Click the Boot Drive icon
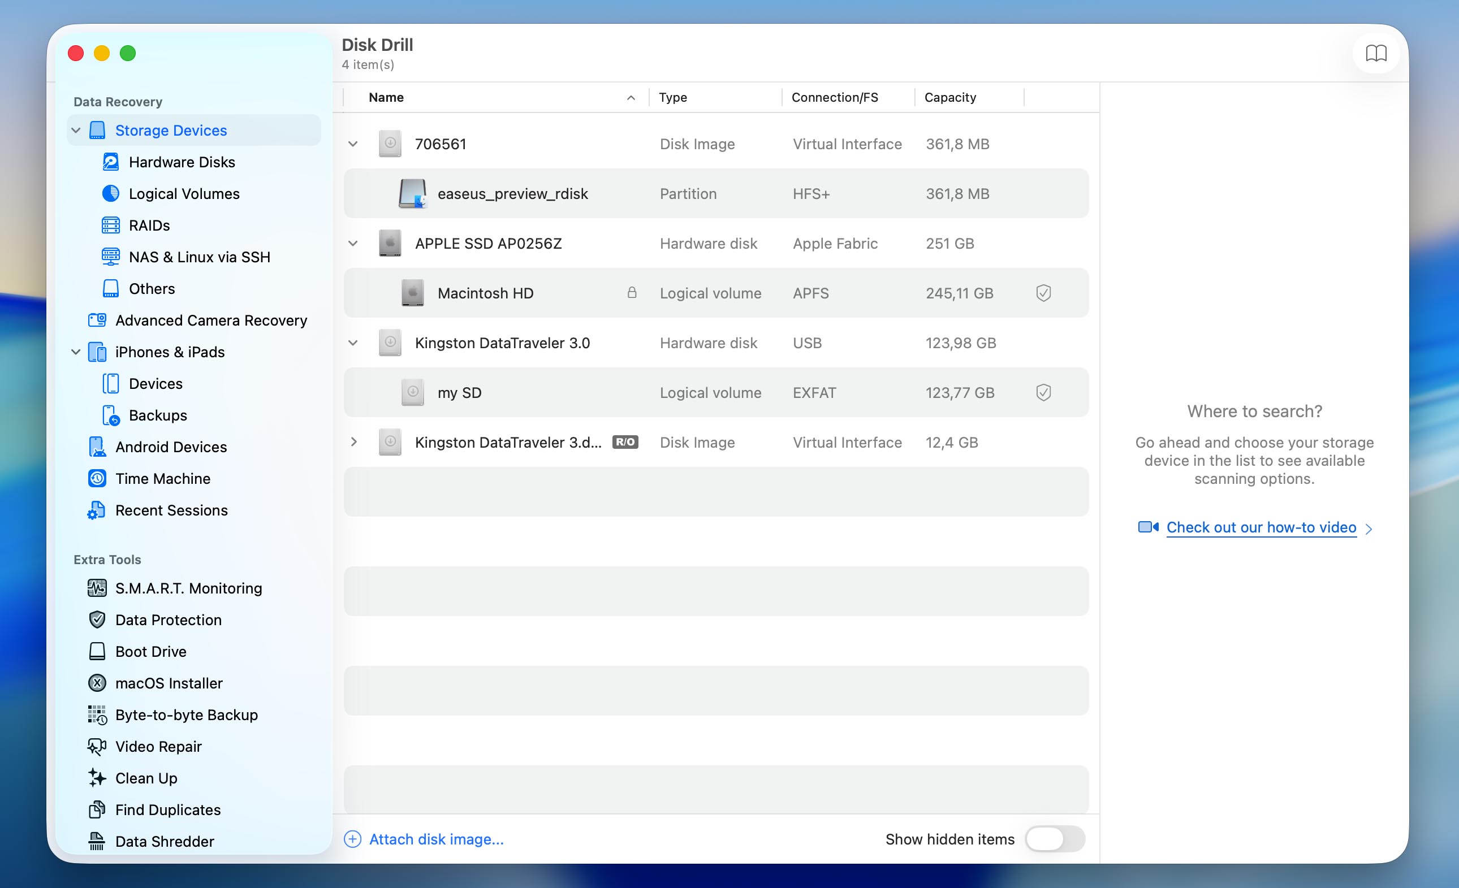1459x888 pixels. pyautogui.click(x=97, y=651)
